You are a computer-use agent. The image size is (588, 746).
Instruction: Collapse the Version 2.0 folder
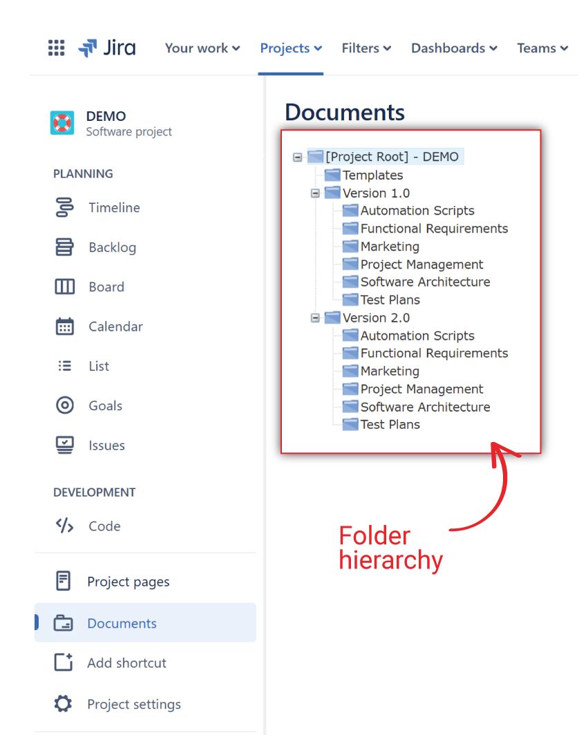point(314,317)
